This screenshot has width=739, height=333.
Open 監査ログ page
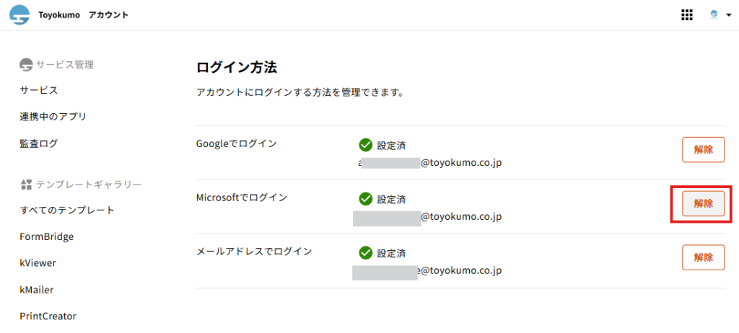tap(39, 143)
